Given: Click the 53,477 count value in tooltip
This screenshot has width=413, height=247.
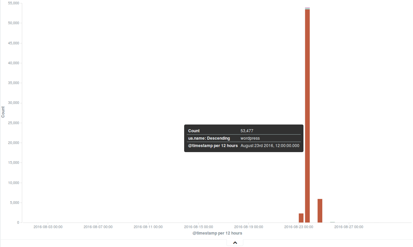Looking at the screenshot, I should point(247,131).
